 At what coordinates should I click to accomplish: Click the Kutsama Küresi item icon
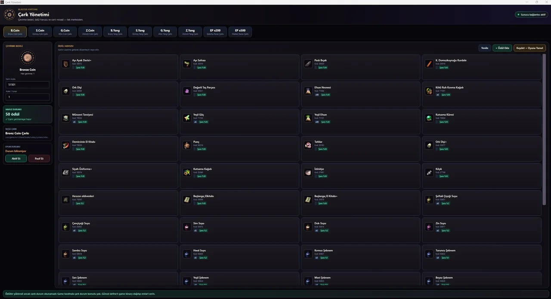point(429,118)
